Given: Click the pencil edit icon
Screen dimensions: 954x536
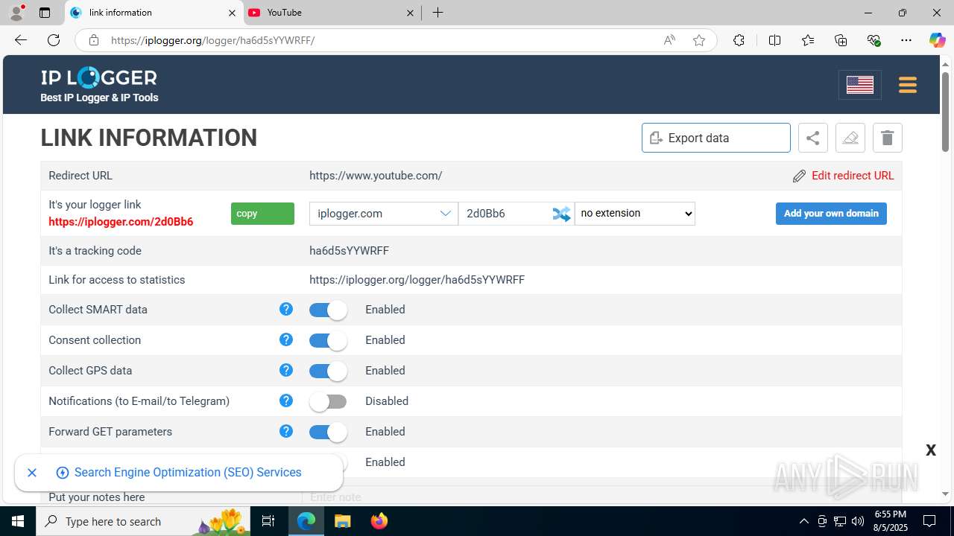Looking at the screenshot, I should (x=799, y=176).
